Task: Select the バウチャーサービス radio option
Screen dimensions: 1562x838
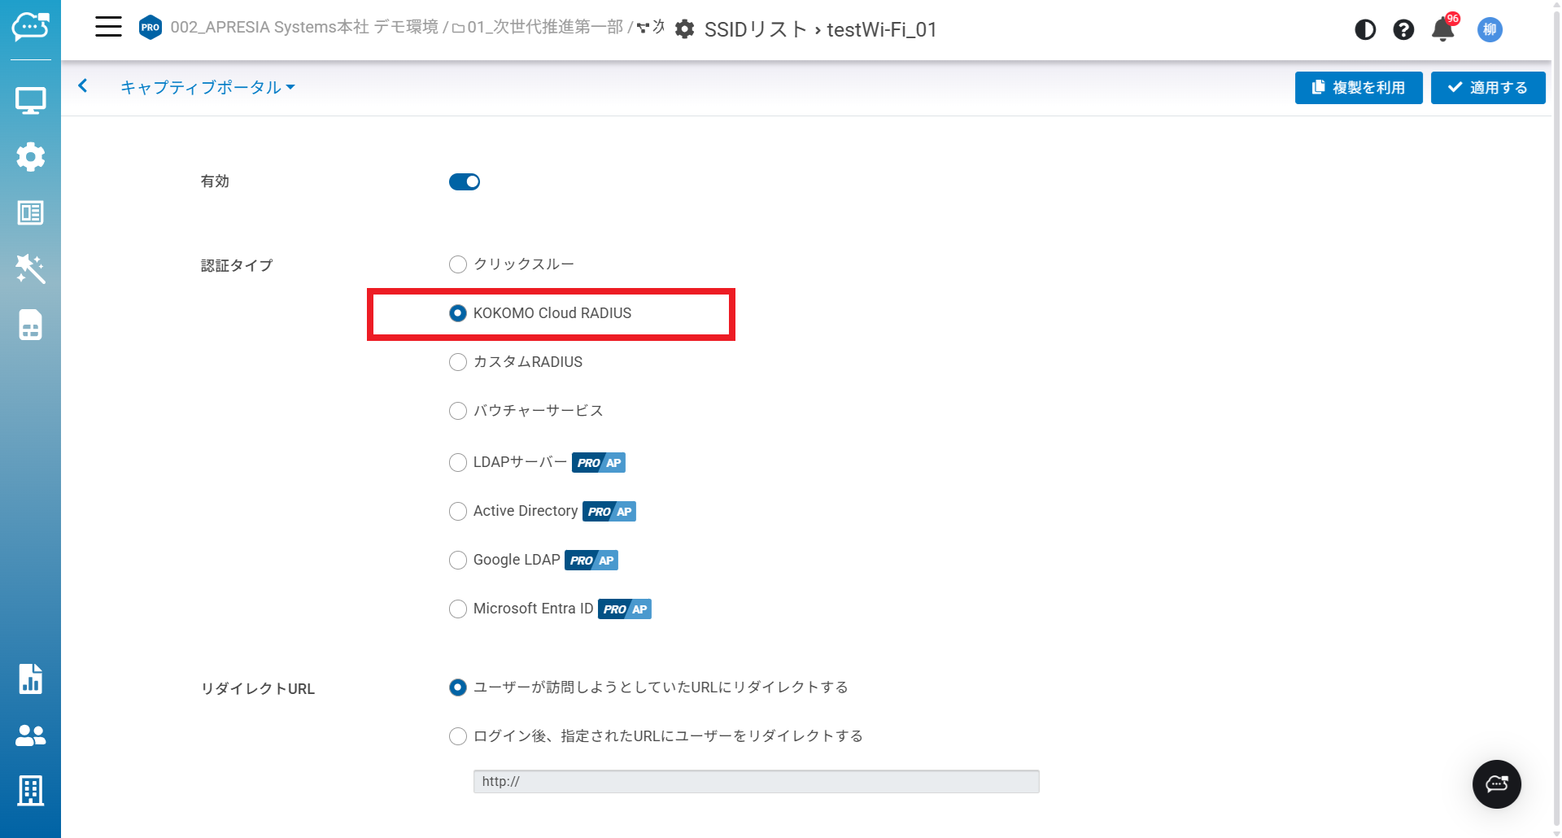Action: pyautogui.click(x=458, y=411)
